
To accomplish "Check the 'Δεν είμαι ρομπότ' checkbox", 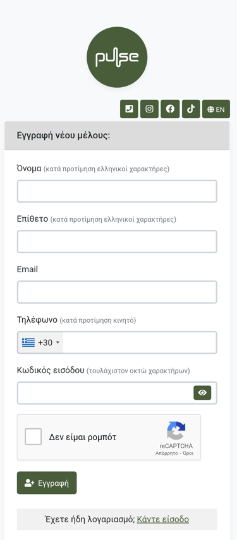I will coord(33,436).
